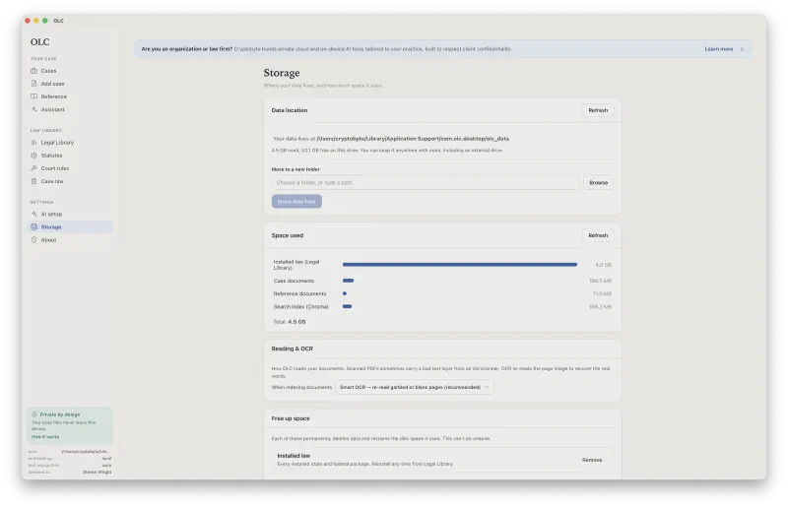
Task: Click the 4.0 GB size value
Action: pos(604,265)
